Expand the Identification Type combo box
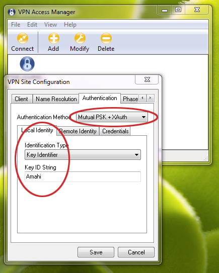 83,155
